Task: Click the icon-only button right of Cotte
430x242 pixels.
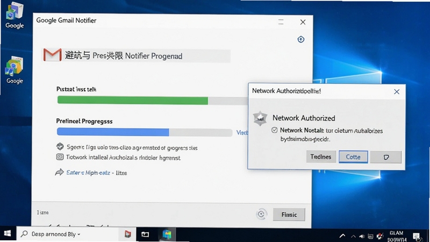Action: coord(386,157)
